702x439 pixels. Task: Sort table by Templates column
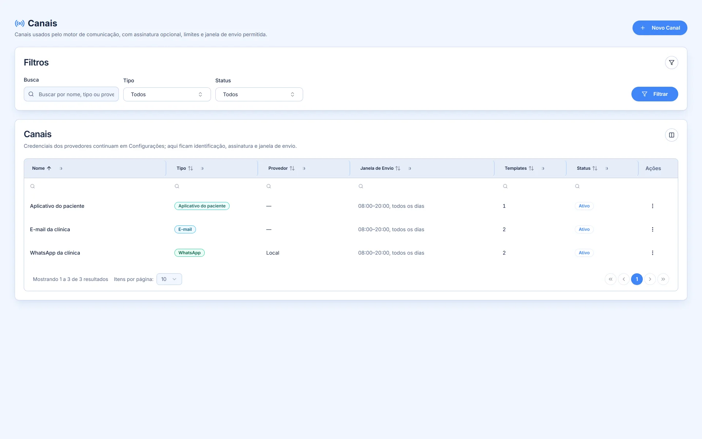click(531, 168)
